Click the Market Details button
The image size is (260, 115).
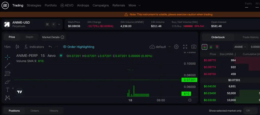pos(53,37)
